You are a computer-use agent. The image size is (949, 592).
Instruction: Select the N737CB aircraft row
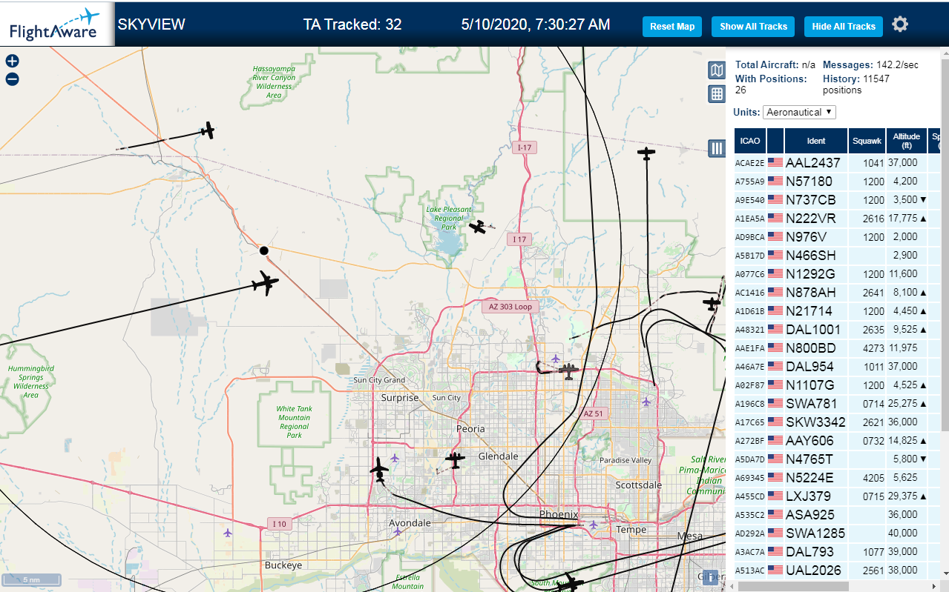(837, 200)
